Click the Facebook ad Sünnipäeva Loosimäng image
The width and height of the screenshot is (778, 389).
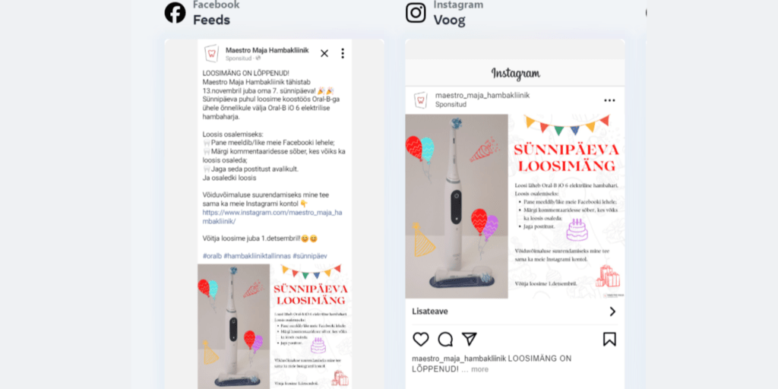(x=274, y=327)
